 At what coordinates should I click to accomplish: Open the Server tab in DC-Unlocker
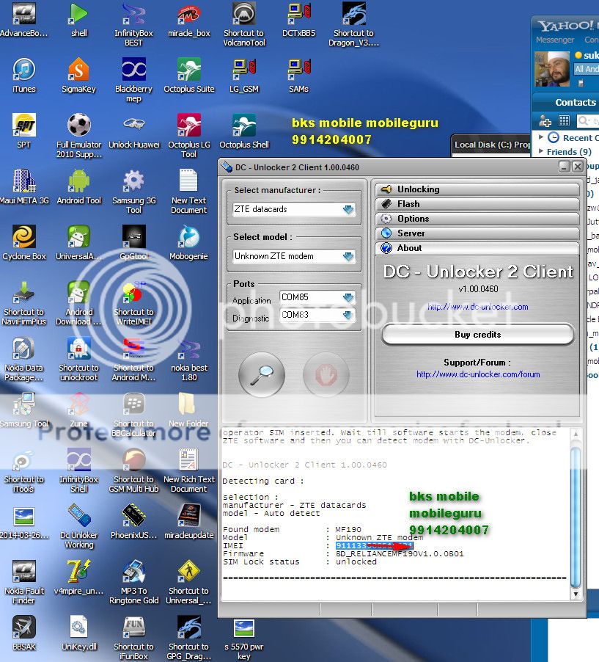[477, 233]
